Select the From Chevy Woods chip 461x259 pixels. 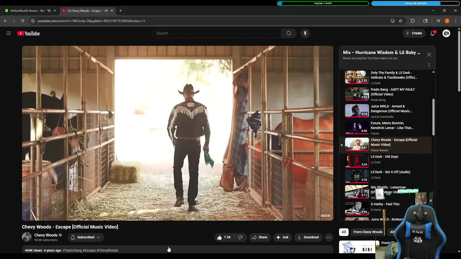(x=368, y=232)
